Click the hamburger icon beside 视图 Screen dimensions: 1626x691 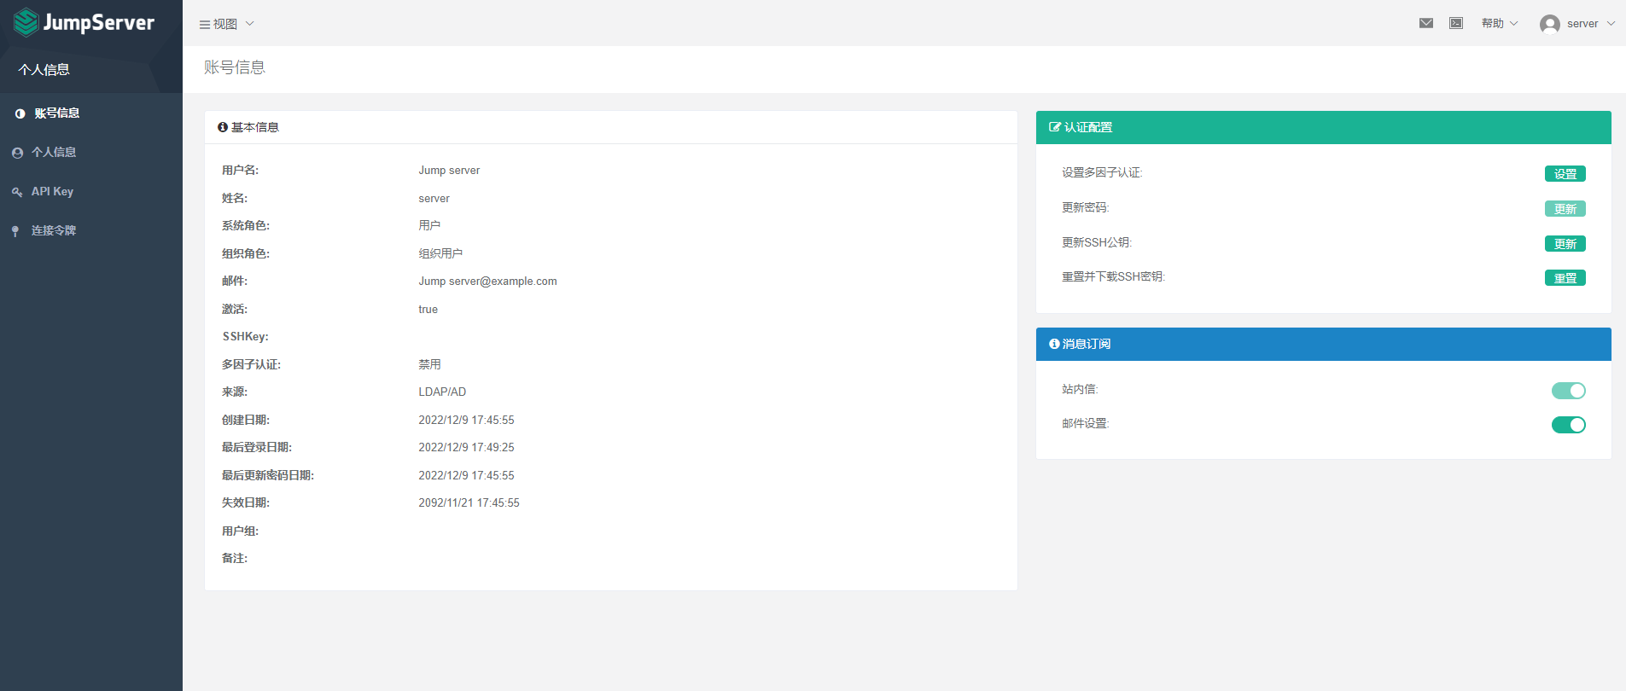pyautogui.click(x=205, y=25)
